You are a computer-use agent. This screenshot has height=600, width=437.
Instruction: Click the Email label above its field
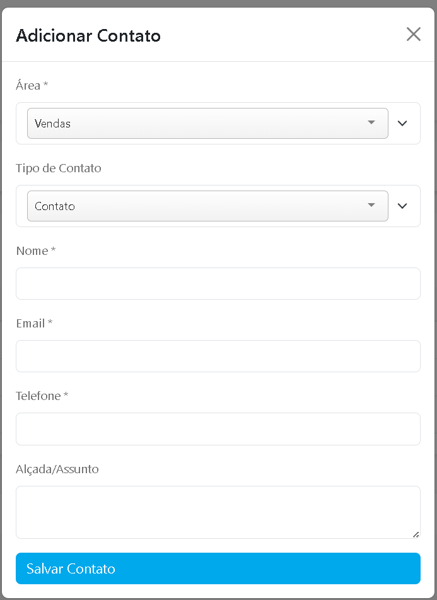31,323
